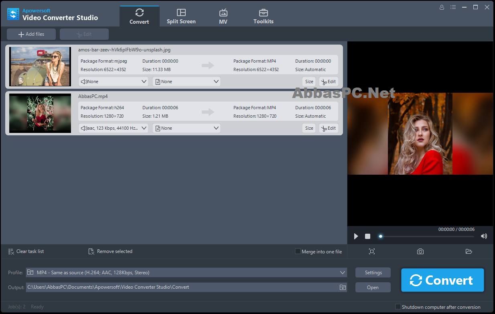Open the Size option for the amos-bar-zeev file
This screenshot has width=495, height=314.
[309, 82]
